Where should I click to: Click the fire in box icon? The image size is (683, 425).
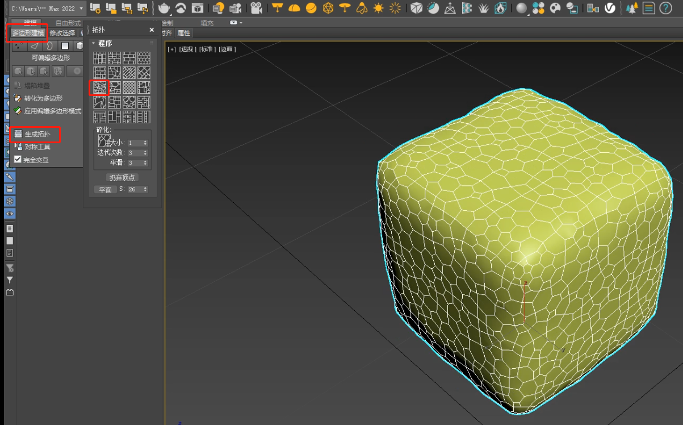tap(500, 8)
